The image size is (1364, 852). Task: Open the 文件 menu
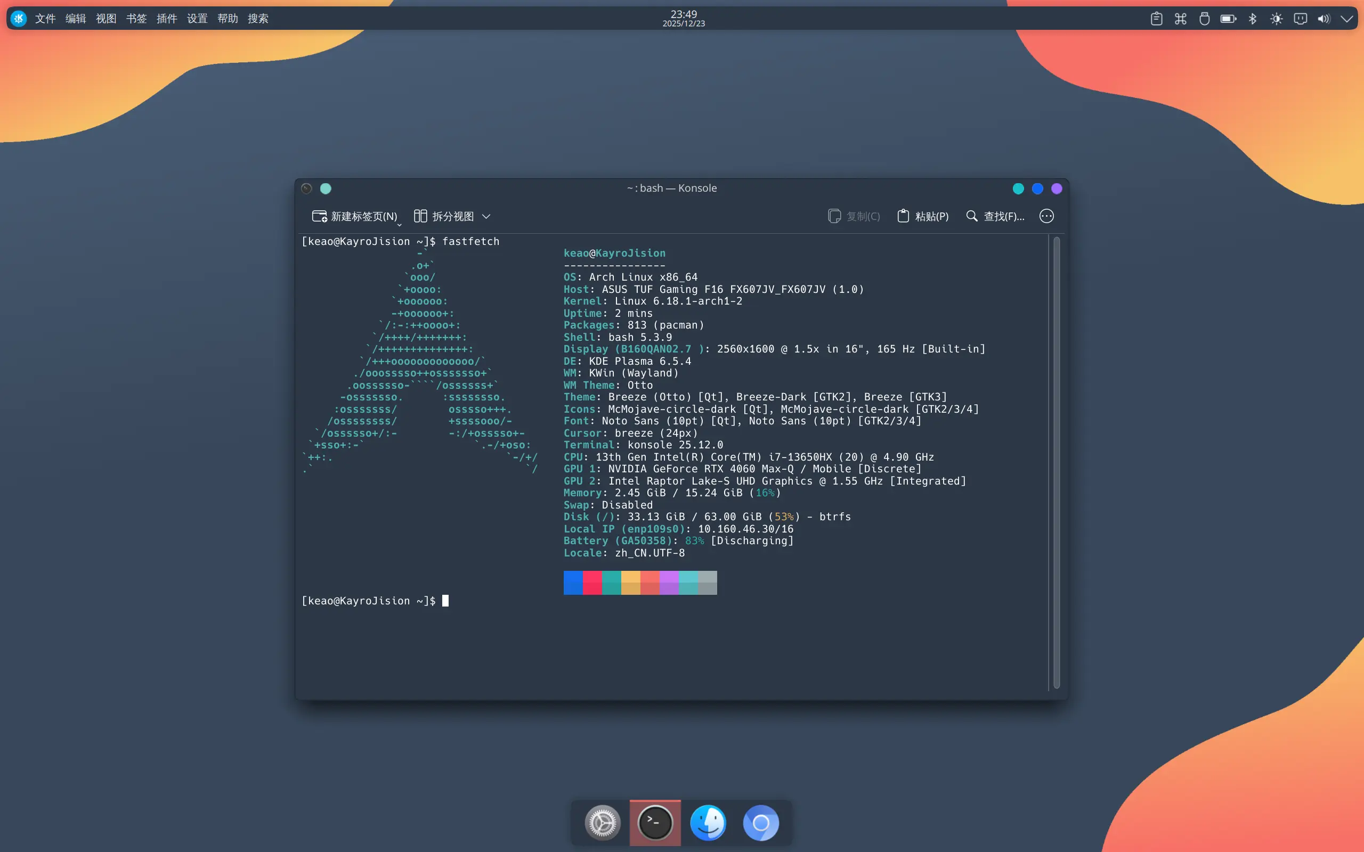pyautogui.click(x=45, y=19)
